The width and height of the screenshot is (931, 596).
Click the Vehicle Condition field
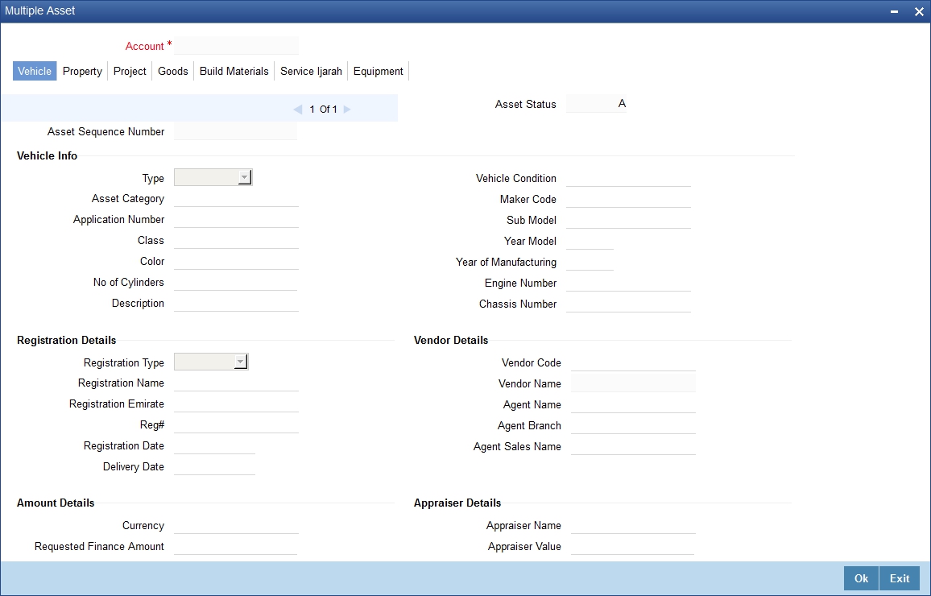tap(628, 178)
